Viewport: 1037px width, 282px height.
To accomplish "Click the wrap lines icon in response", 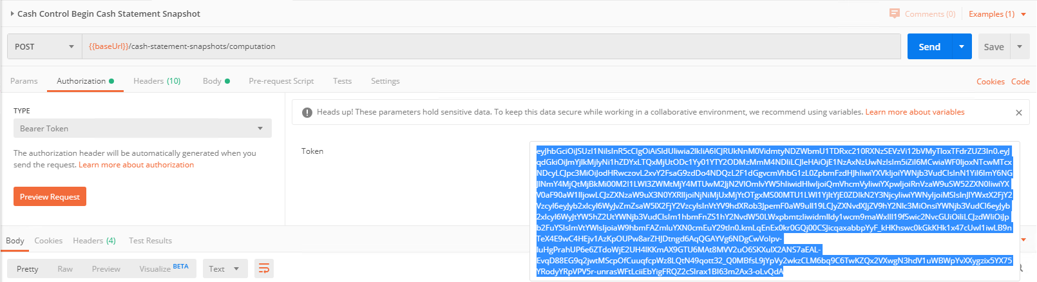I will [x=264, y=268].
